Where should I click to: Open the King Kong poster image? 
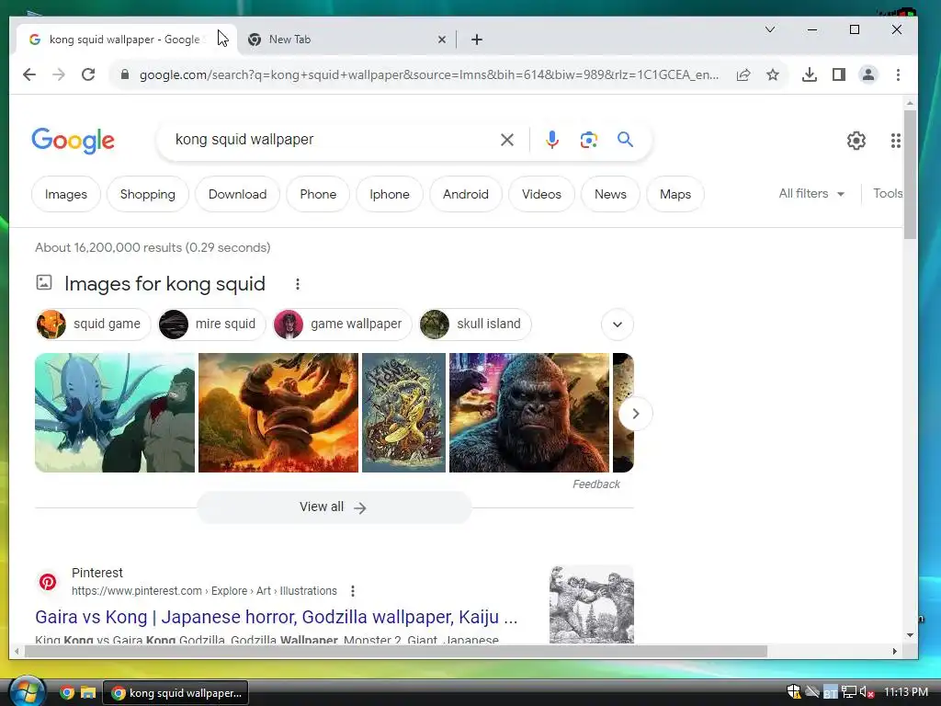click(404, 413)
